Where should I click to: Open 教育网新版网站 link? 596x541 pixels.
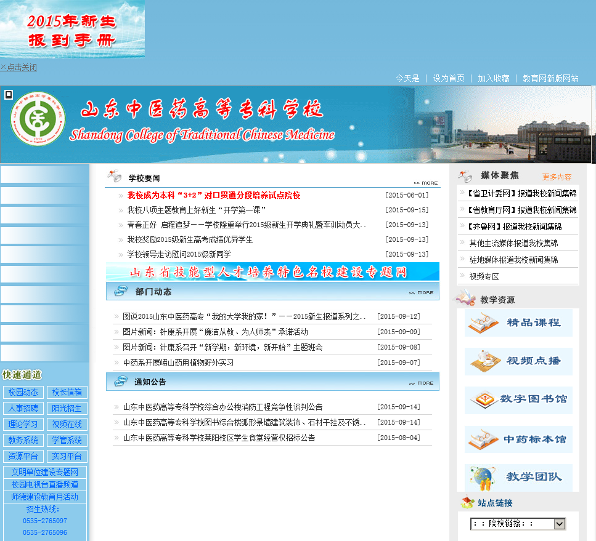(550, 78)
